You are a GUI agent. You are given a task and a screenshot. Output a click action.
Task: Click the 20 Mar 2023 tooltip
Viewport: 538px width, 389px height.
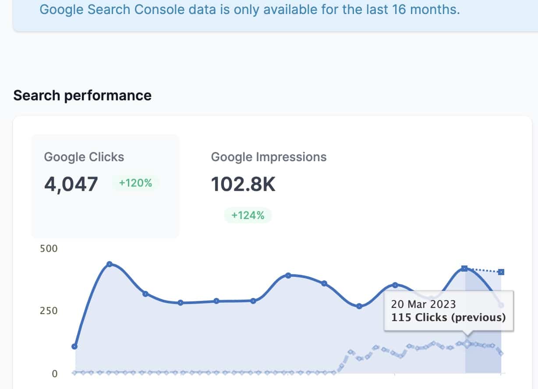pos(448,311)
